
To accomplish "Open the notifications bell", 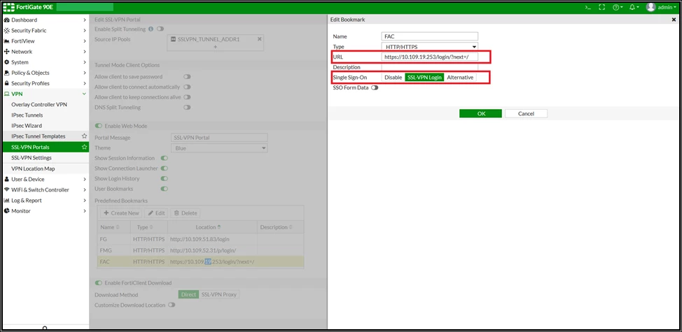I will tap(634, 8).
